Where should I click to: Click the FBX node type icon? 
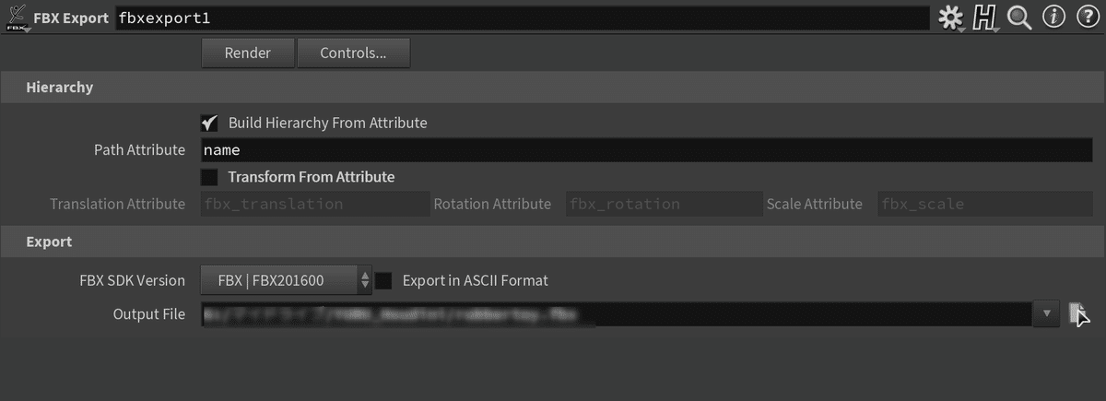tap(16, 18)
